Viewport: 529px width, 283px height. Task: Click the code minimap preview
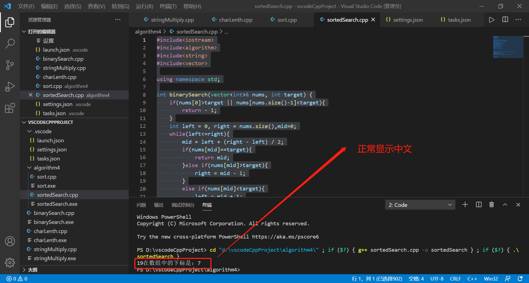pyautogui.click(x=508, y=47)
